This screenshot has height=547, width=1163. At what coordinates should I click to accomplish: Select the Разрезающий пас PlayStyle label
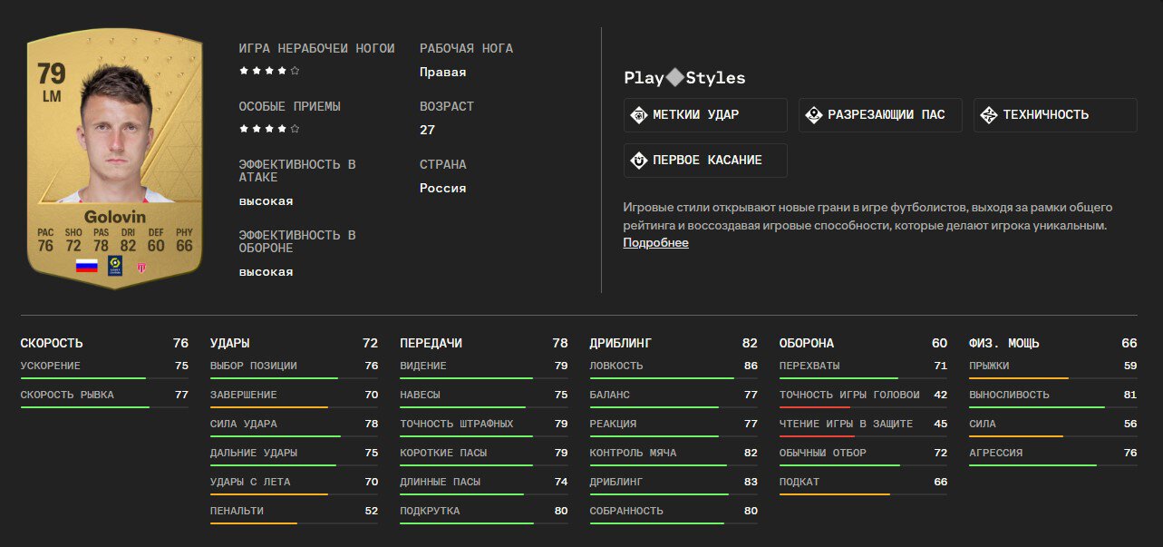(x=887, y=115)
